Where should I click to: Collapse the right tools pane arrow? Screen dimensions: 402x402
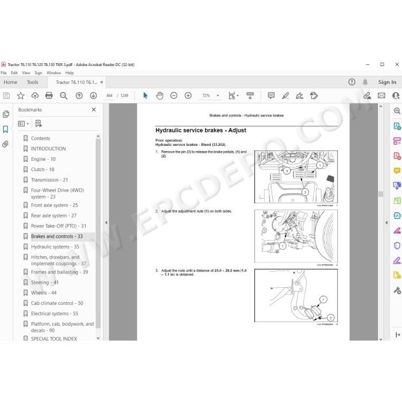386,223
